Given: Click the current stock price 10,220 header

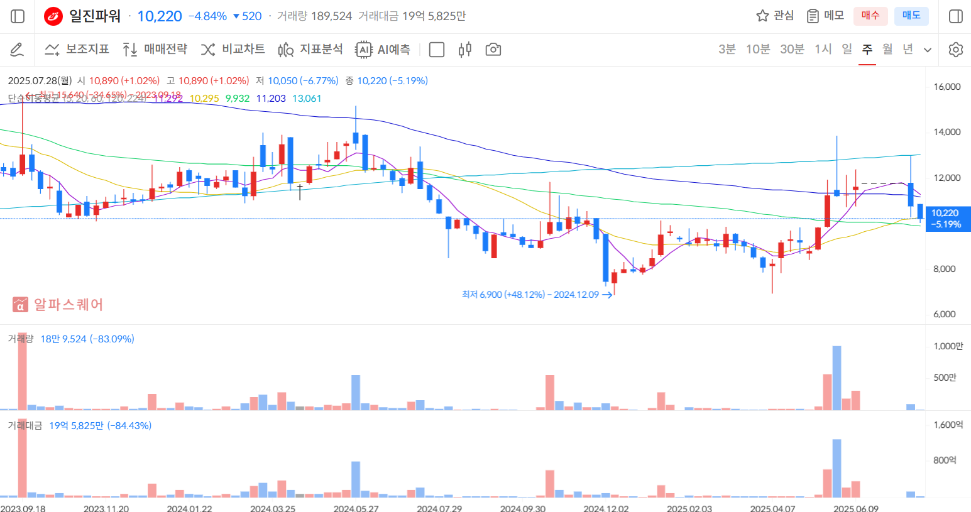Looking at the screenshot, I should click(160, 16).
